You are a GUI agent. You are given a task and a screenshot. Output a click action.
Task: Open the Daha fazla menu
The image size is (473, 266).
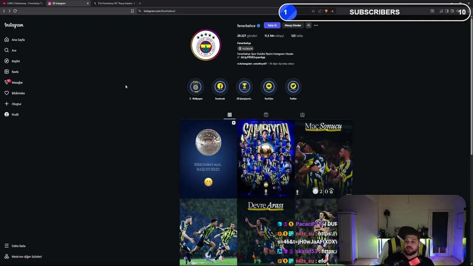point(15,246)
